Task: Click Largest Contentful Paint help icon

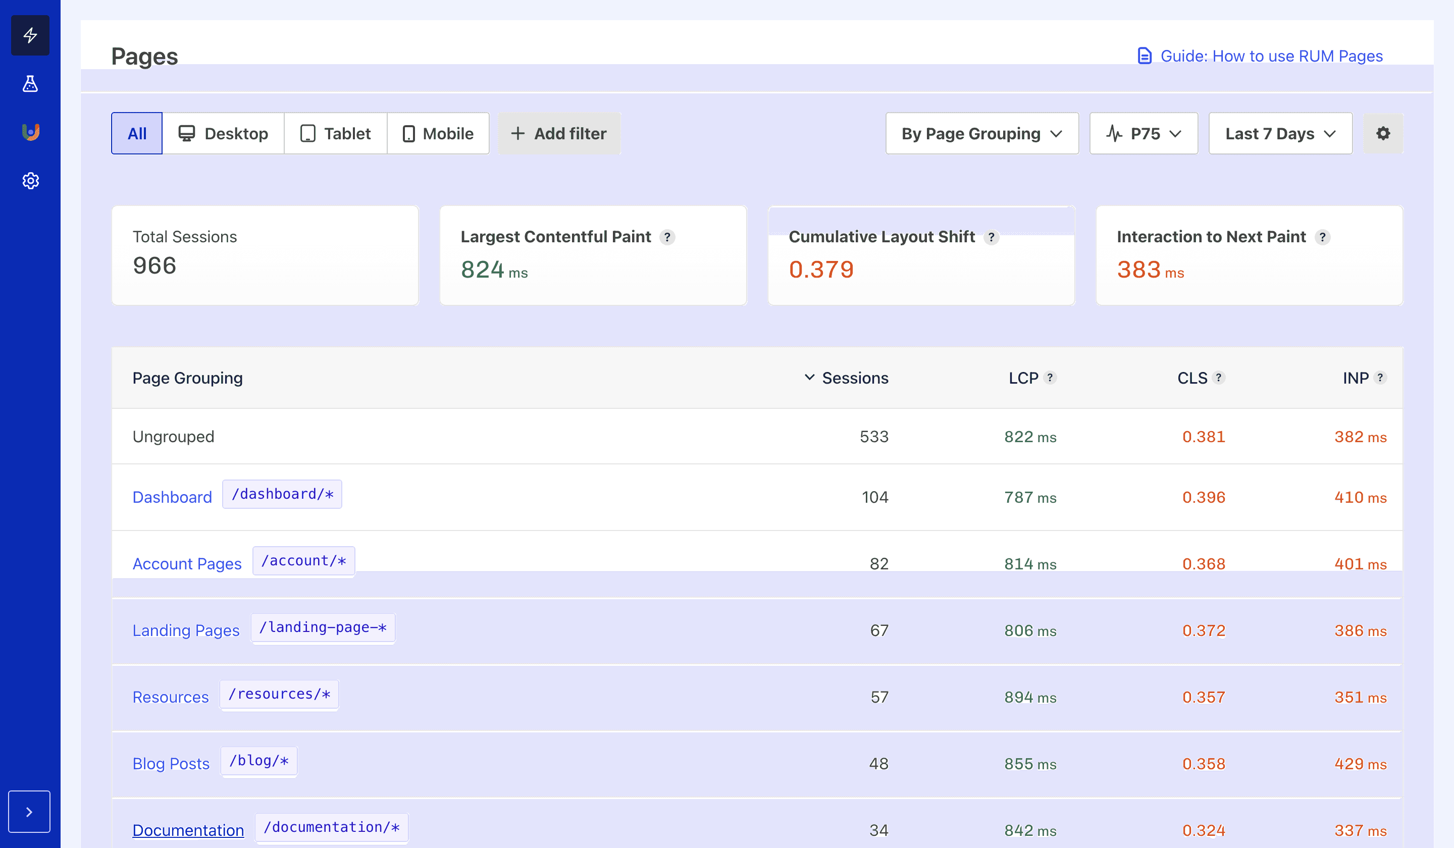Action: 667,237
